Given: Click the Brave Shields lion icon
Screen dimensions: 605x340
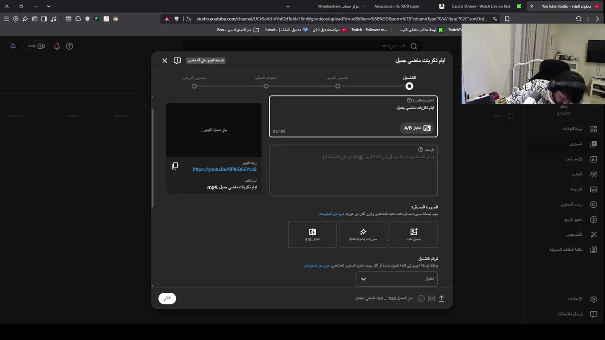Looking at the screenshot, I should pyautogui.click(x=177, y=19).
